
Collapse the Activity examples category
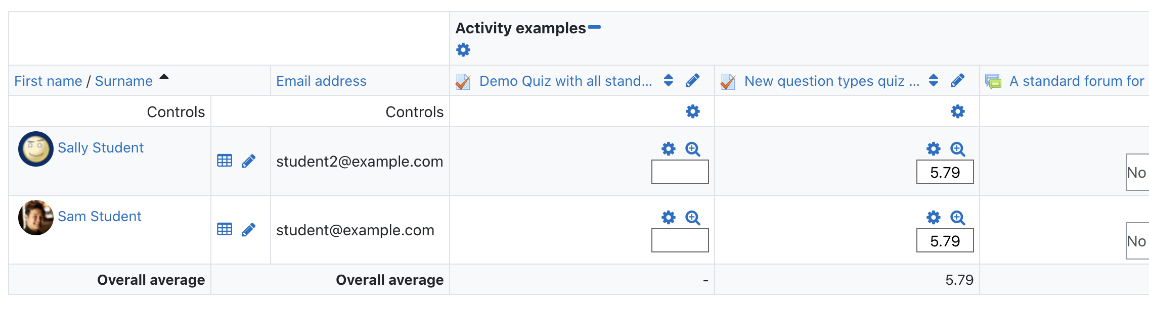pos(594,27)
